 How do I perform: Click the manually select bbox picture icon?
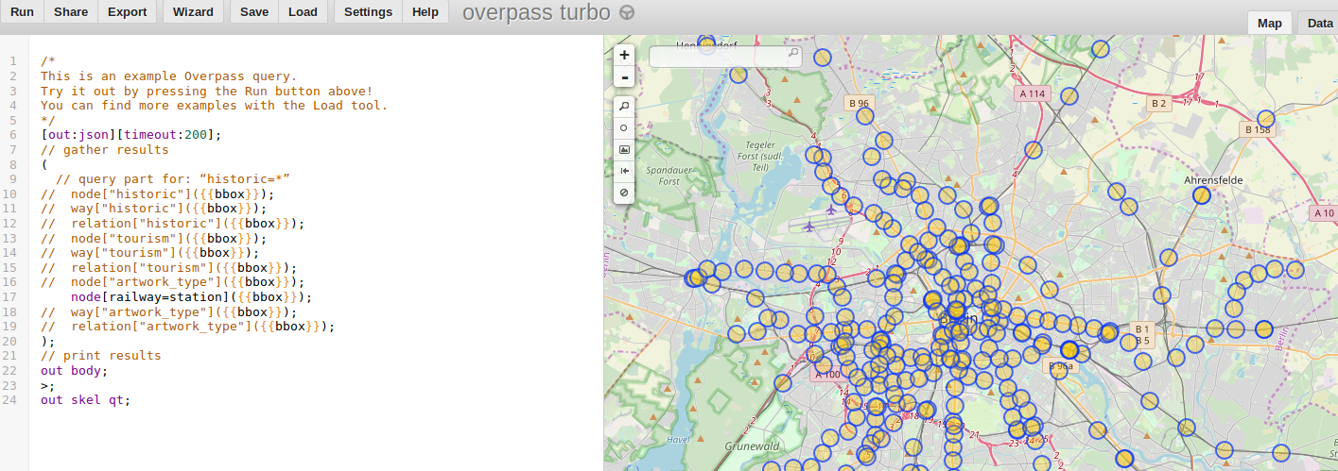(624, 150)
